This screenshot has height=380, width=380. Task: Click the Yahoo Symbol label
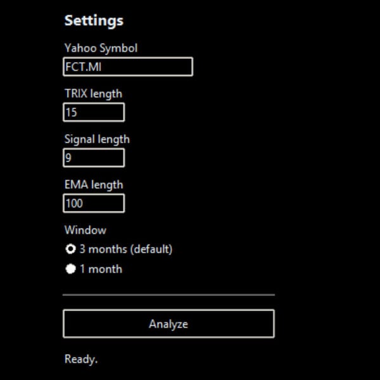coord(101,48)
